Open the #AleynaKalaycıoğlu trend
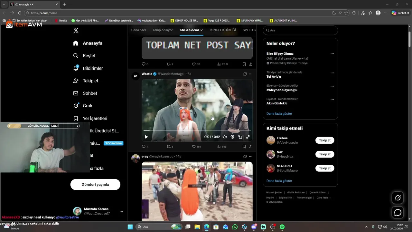 click(282, 90)
